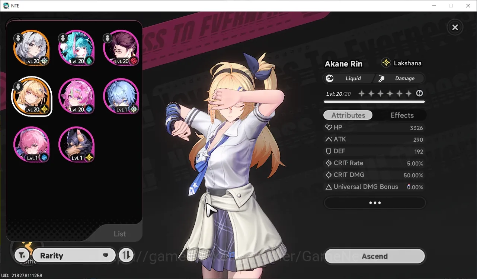Select the silver-haired Lvl. 20 character portrait
477x279 pixels.
point(32,48)
